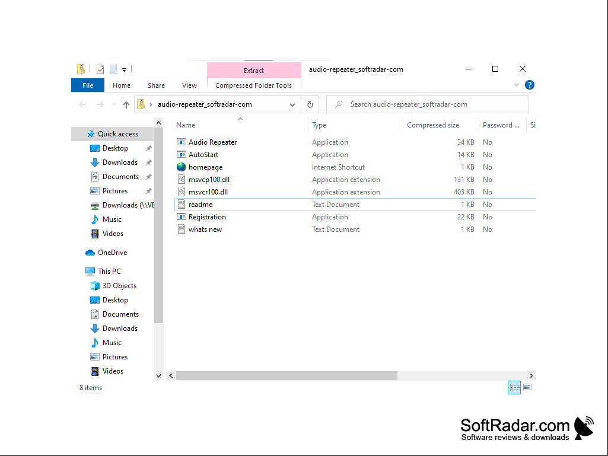Click navigation pane scroll up arrow

point(158,123)
